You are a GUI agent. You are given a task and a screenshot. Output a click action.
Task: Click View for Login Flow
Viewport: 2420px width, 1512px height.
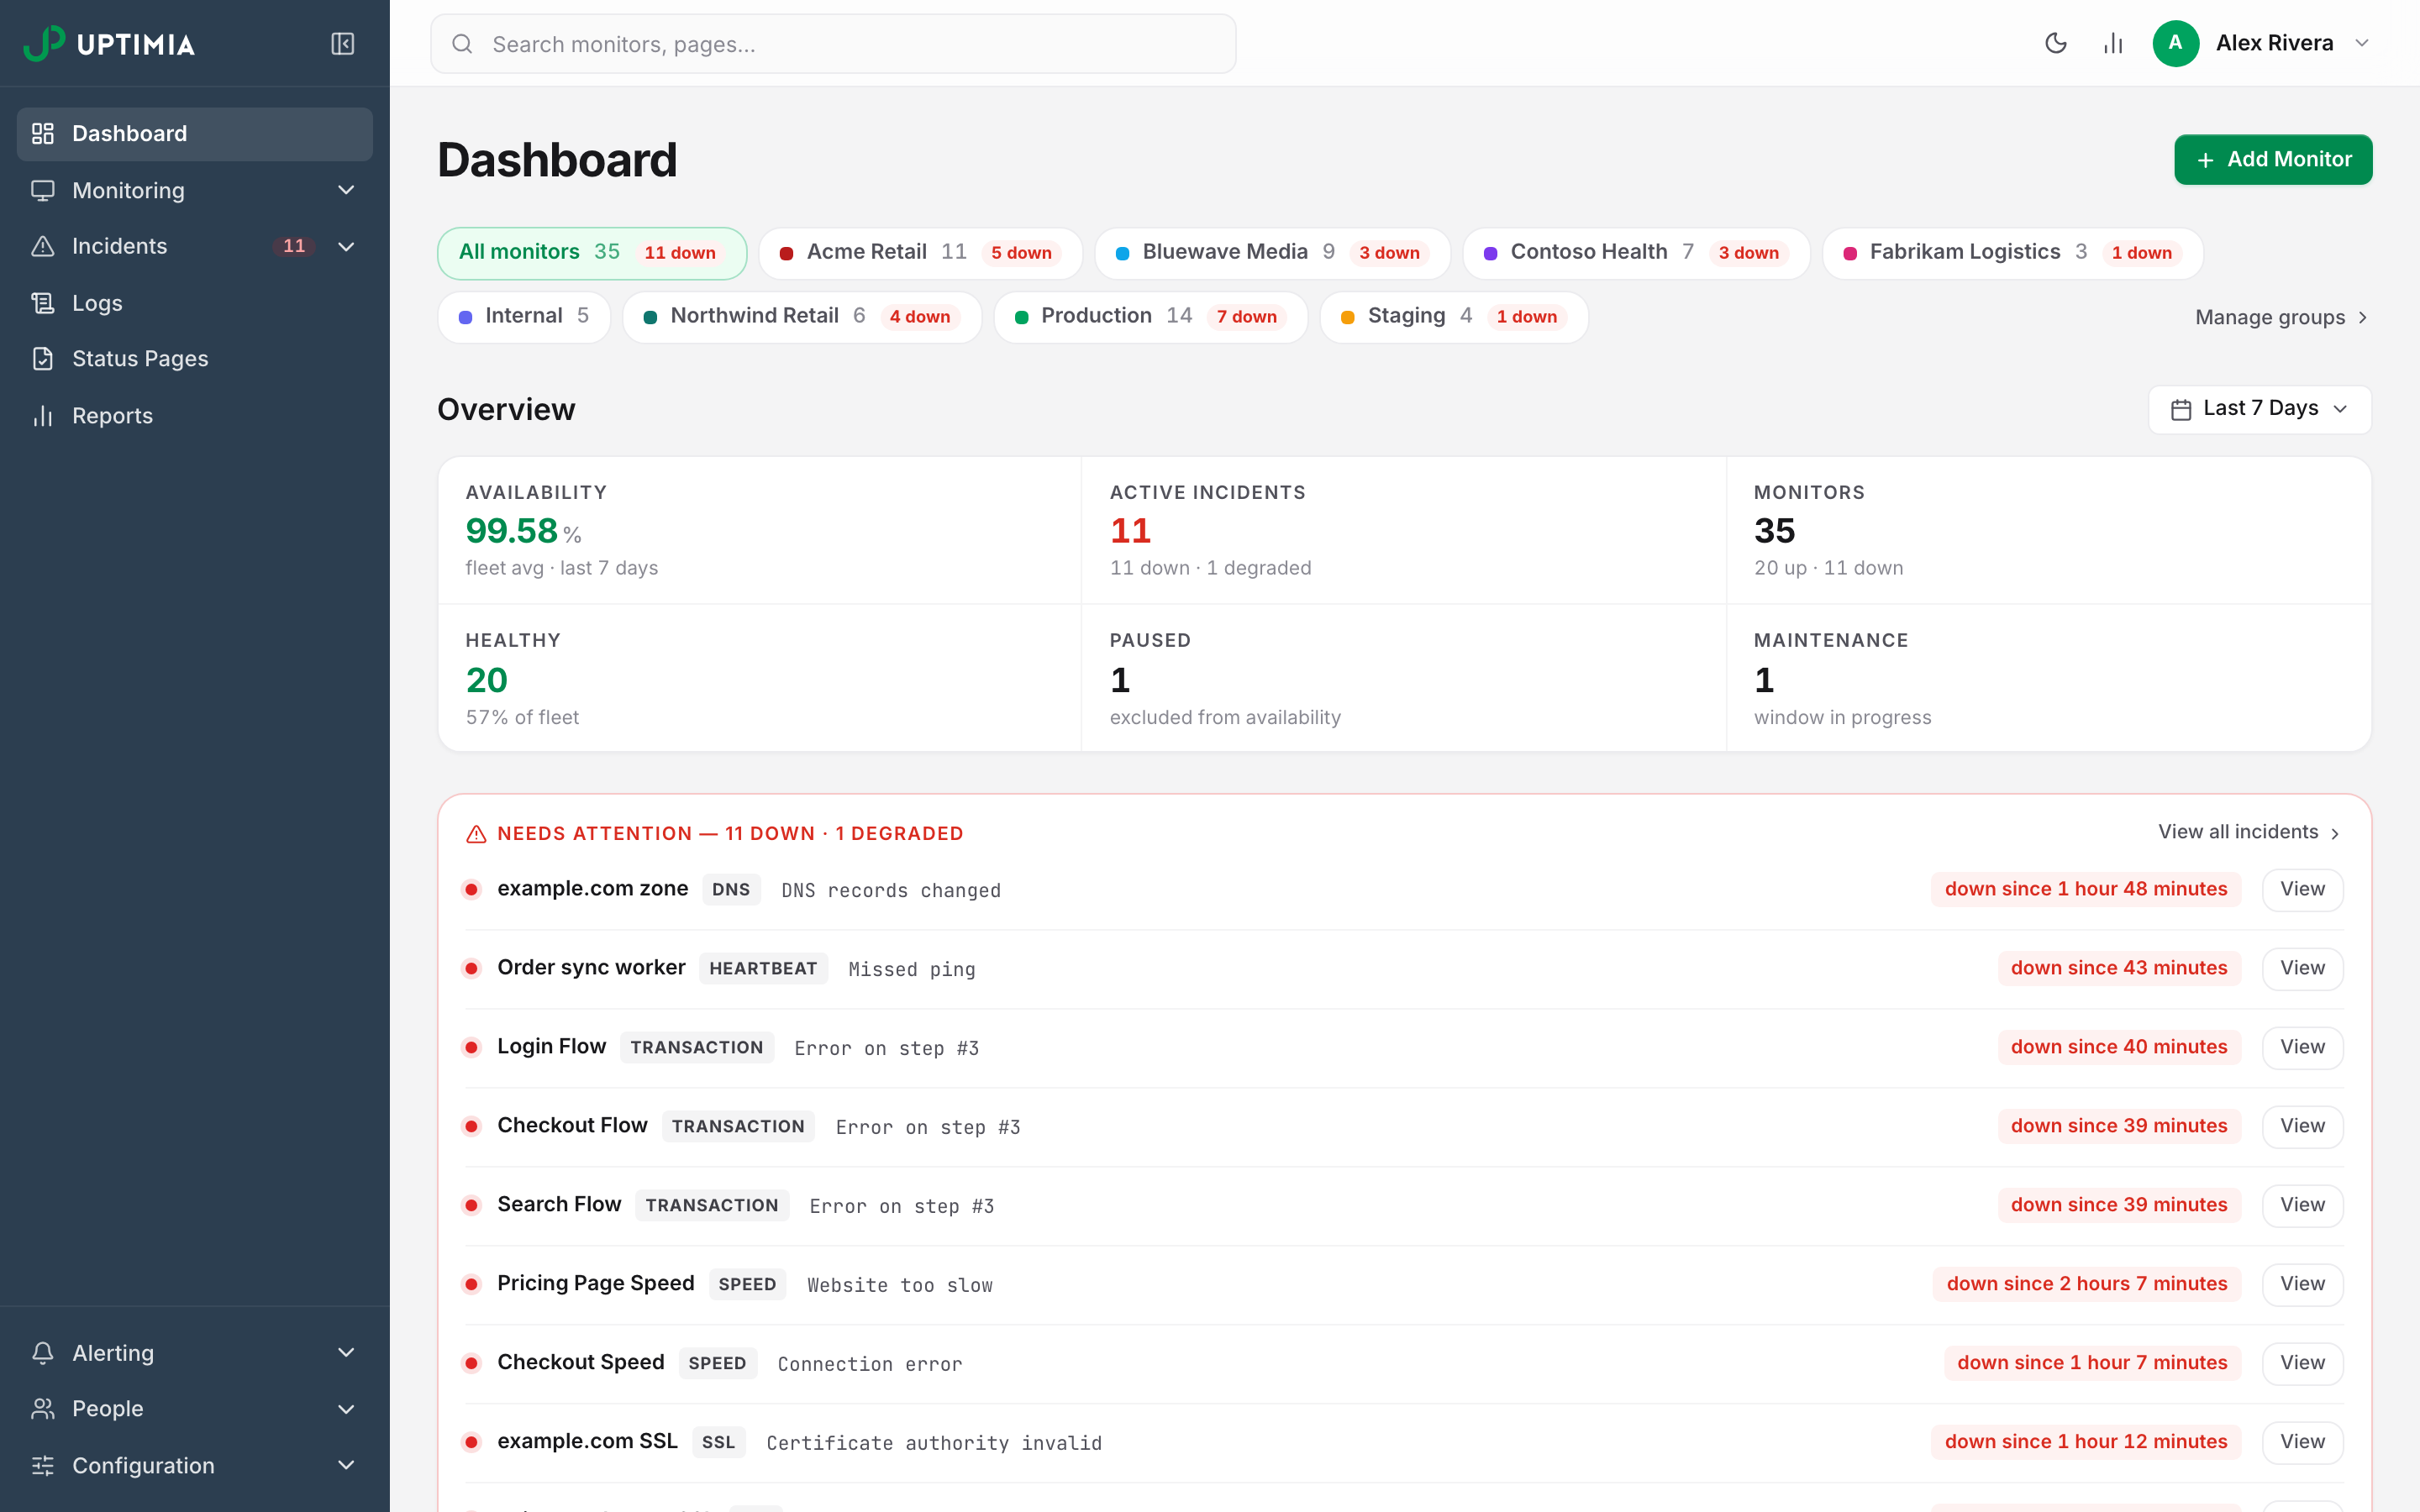[2302, 1048]
